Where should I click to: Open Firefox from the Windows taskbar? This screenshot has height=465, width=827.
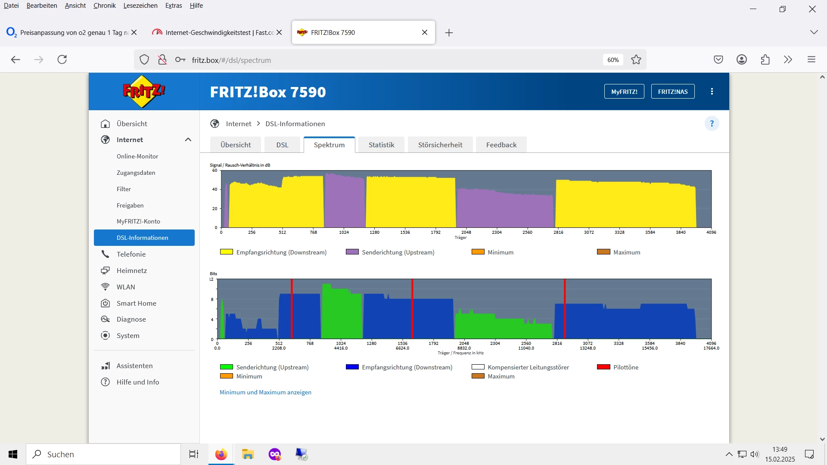pos(221,454)
